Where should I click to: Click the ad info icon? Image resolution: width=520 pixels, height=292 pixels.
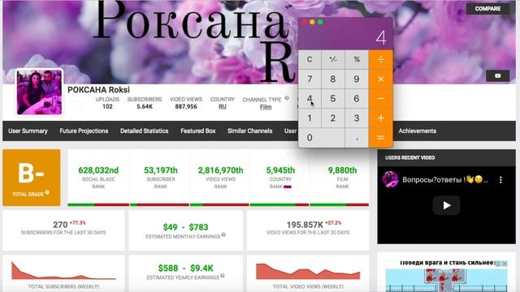pos(498,264)
